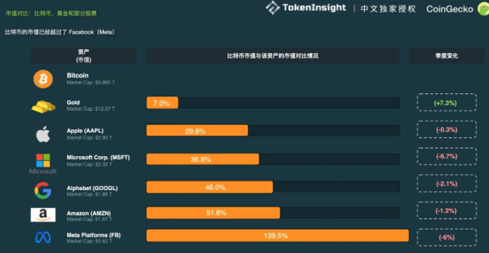Click the orange Bitcoin logo icon

click(43, 79)
